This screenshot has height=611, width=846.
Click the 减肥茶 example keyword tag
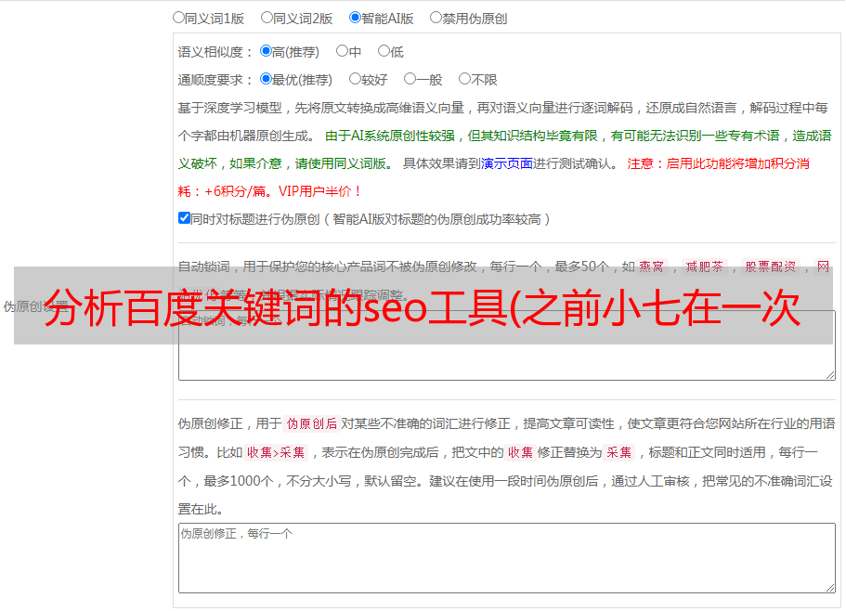click(705, 266)
